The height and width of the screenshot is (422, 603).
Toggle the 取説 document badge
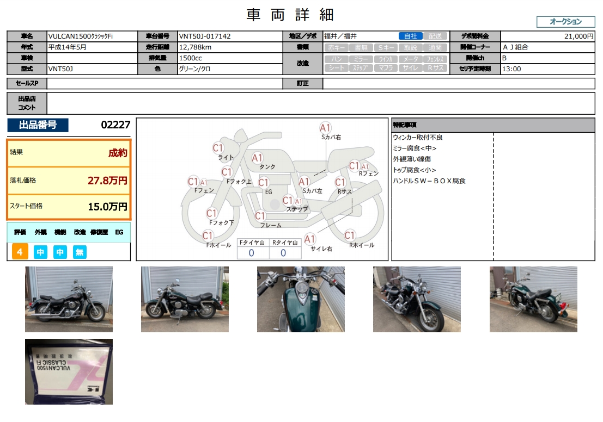tap(411, 48)
